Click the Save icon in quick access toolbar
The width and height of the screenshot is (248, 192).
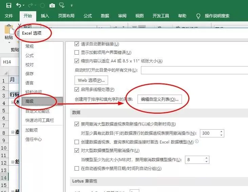(9, 5)
